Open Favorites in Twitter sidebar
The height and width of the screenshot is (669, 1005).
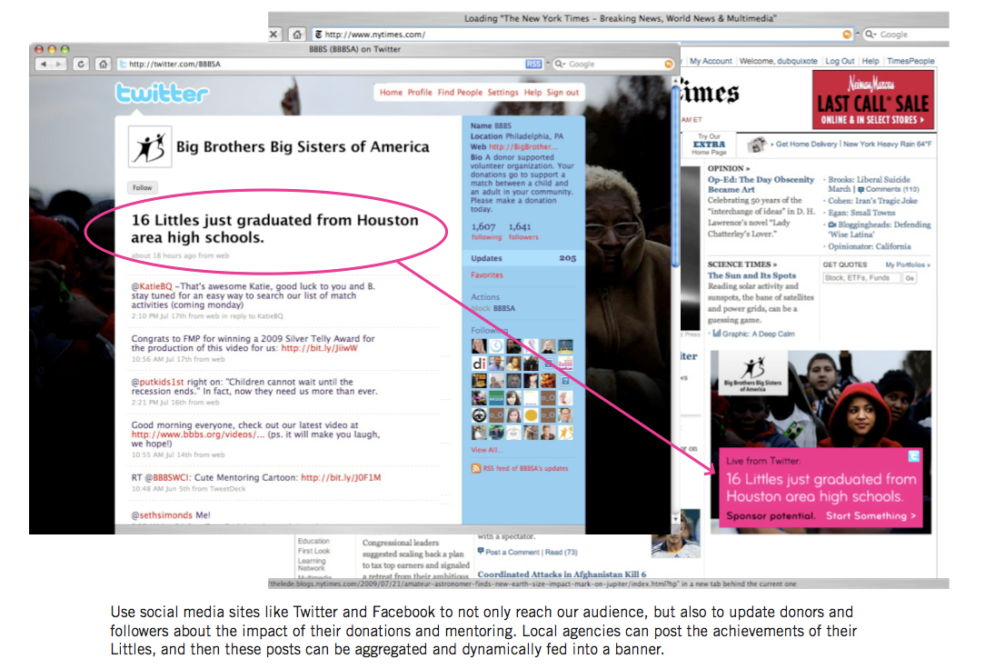pos(487,275)
